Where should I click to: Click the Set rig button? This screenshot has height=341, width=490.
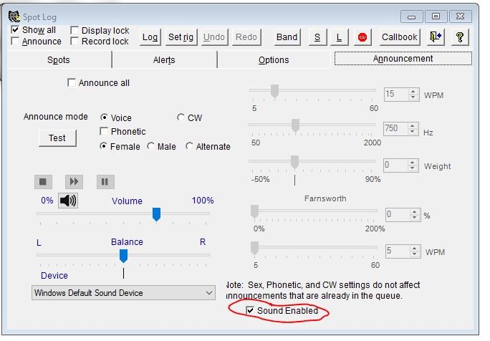(x=181, y=37)
